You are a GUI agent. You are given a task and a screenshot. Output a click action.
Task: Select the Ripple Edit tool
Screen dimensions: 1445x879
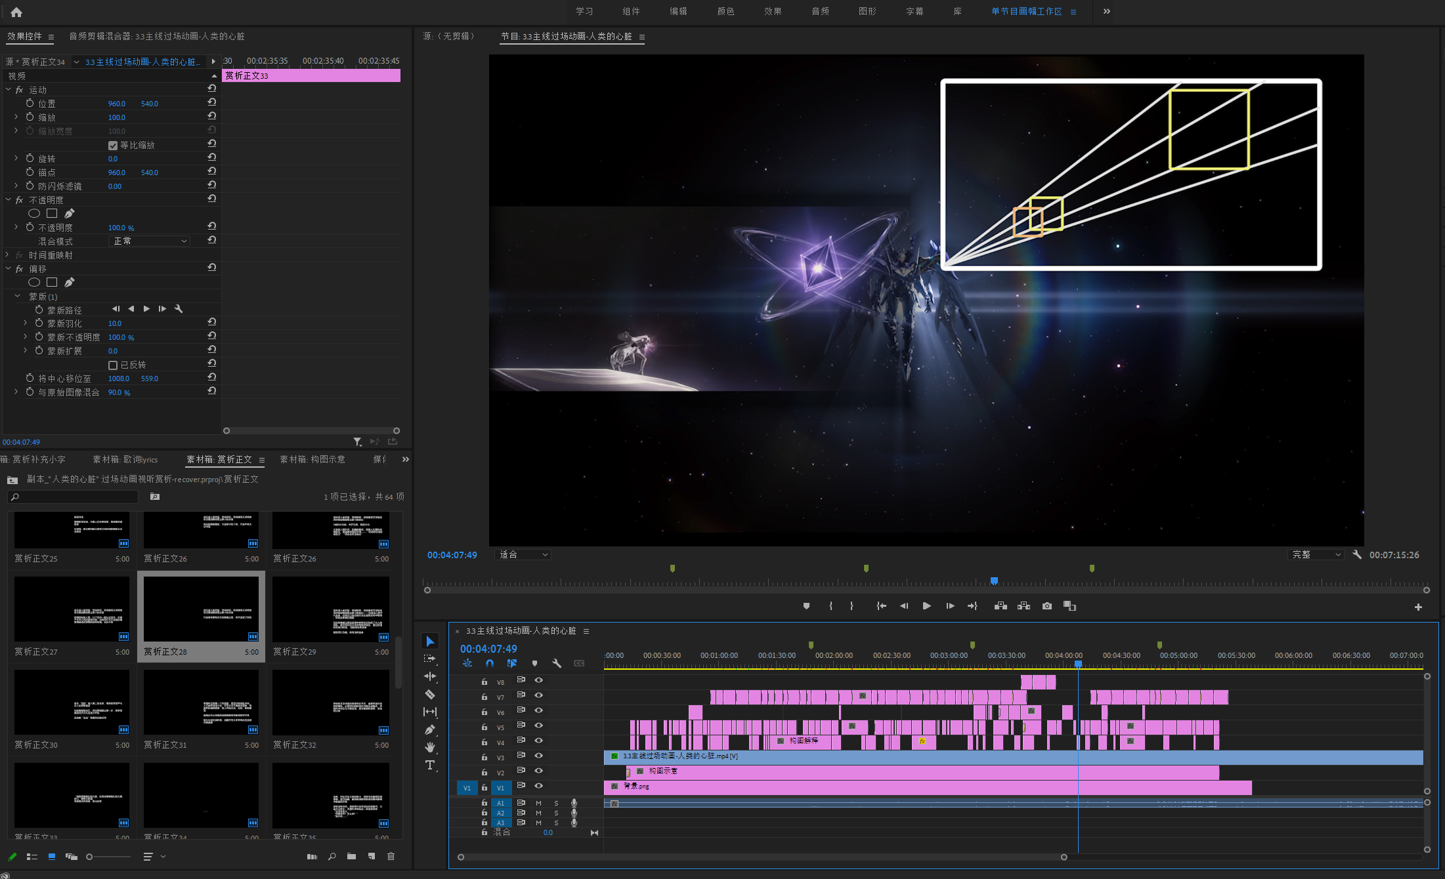[430, 676]
